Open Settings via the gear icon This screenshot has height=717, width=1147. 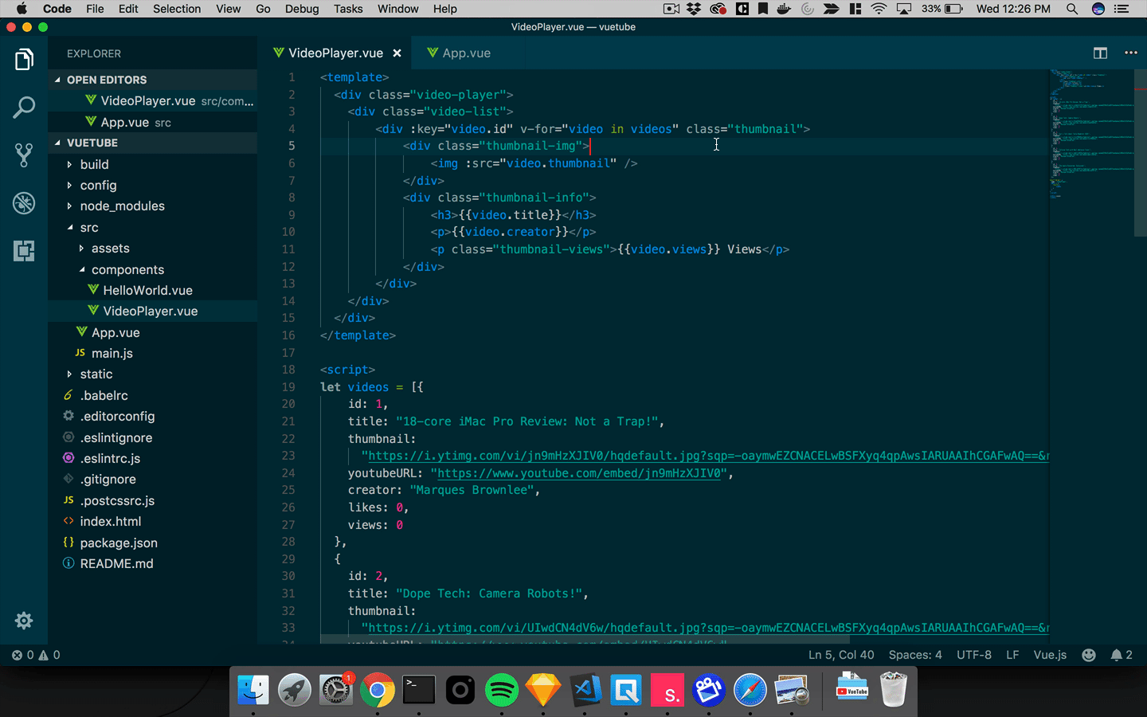click(24, 621)
